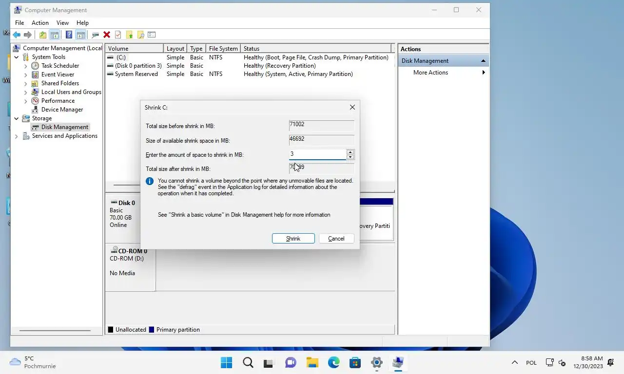Click available shrink space field 46692
624x374 pixels.
pos(321,140)
